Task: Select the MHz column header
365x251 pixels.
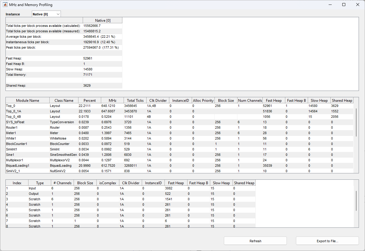Action: point(112,100)
